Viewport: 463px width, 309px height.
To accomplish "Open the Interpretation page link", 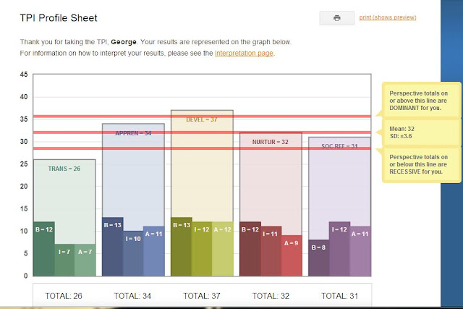I will coord(245,53).
